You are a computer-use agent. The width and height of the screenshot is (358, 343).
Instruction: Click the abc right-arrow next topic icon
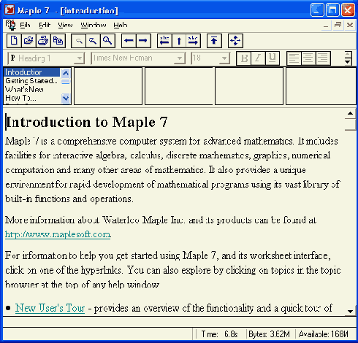click(194, 41)
